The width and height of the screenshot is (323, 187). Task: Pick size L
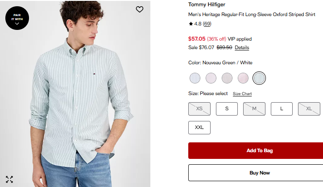coord(282,109)
